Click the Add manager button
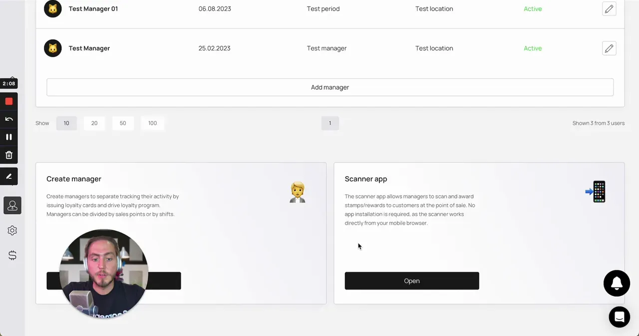This screenshot has height=336, width=639. point(330,87)
